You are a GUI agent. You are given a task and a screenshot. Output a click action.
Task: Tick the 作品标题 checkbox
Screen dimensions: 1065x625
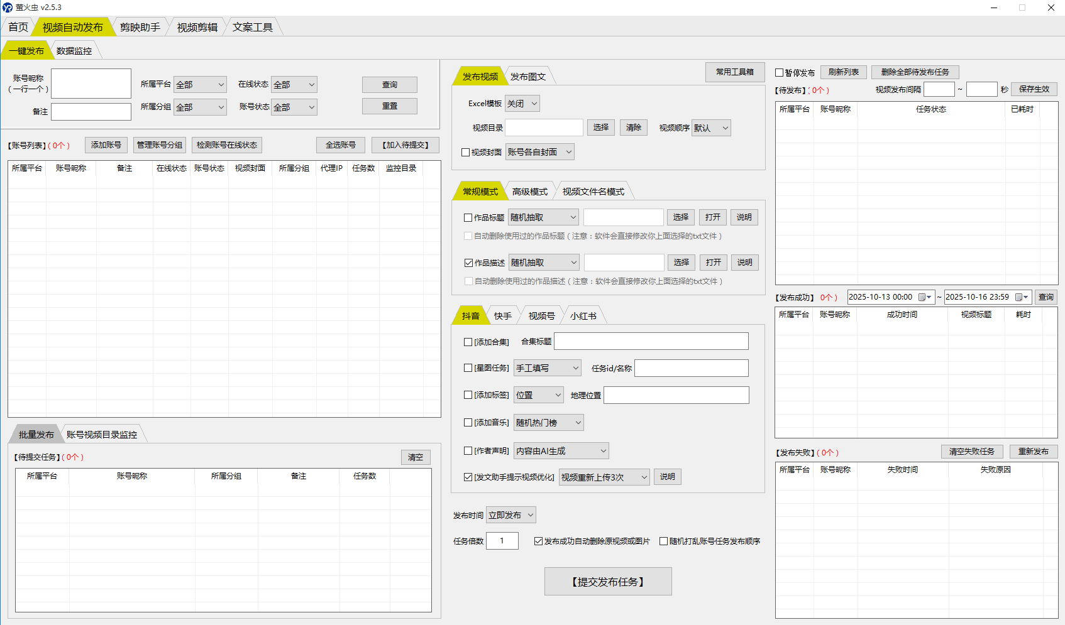[x=468, y=218]
